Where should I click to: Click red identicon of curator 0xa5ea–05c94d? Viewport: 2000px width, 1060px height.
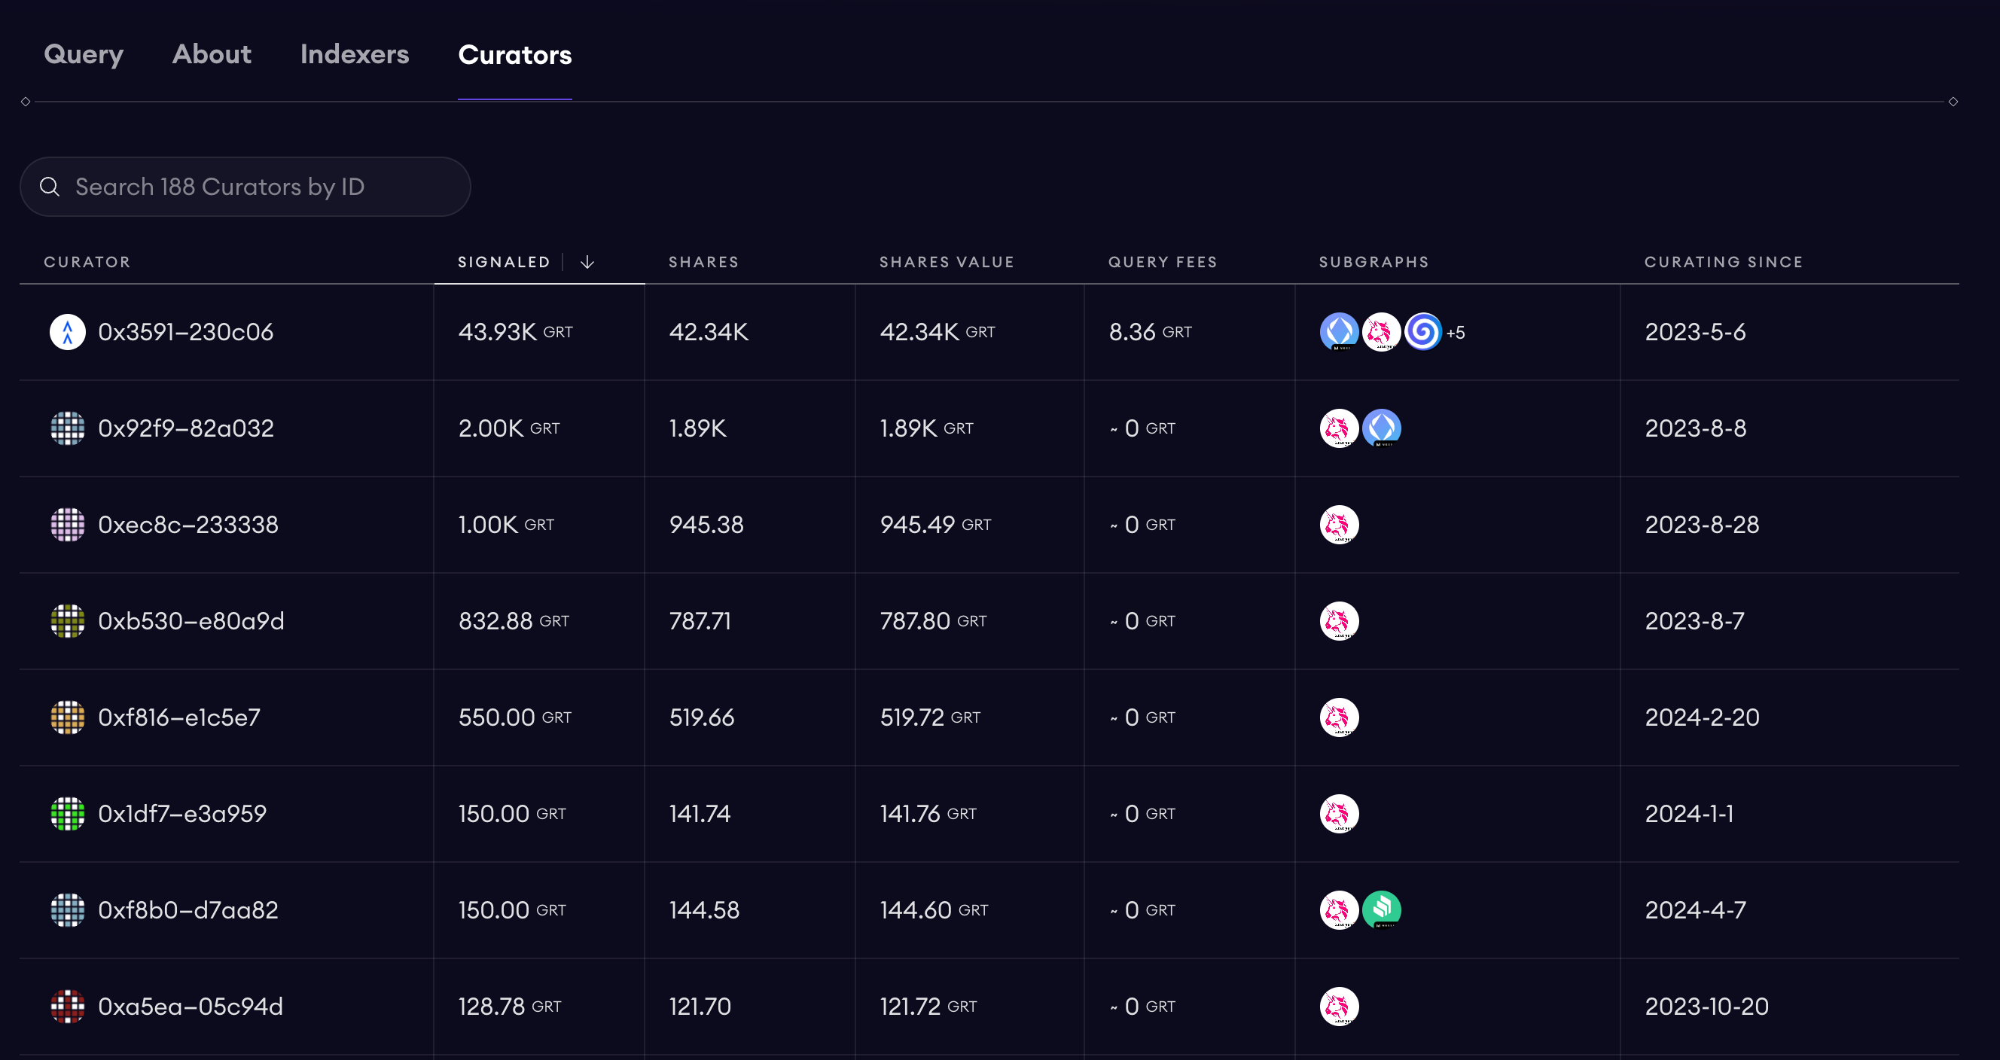(x=68, y=1007)
